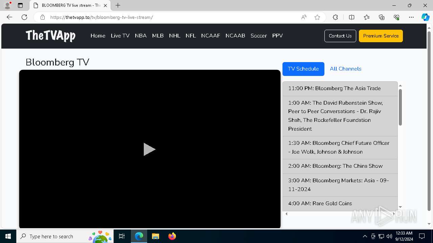Viewport: 433px width, 243px height.
Task: View site information lock icon
Action: (x=43, y=17)
